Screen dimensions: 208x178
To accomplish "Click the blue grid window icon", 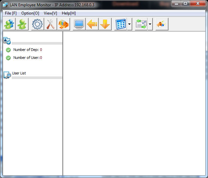I will click(x=121, y=24).
